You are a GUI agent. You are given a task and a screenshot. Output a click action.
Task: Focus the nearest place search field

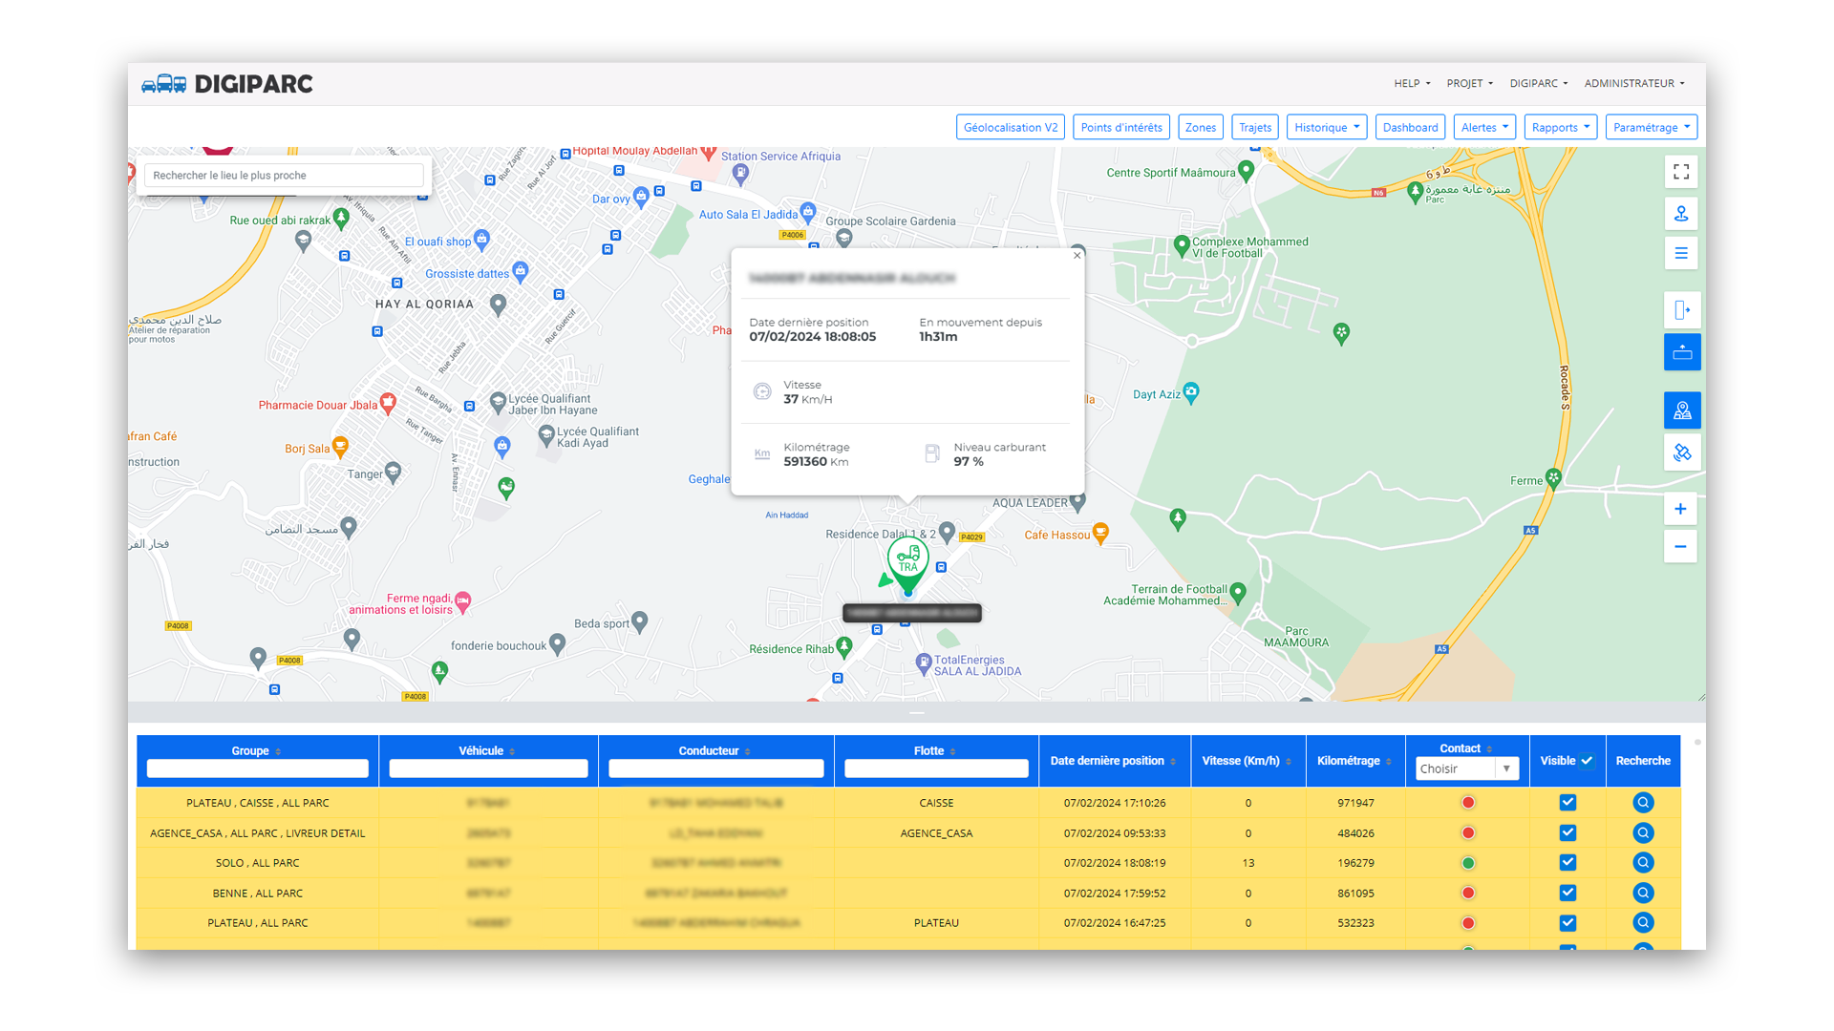pos(284,176)
